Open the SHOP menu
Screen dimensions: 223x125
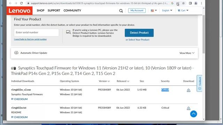coord(40,10)
